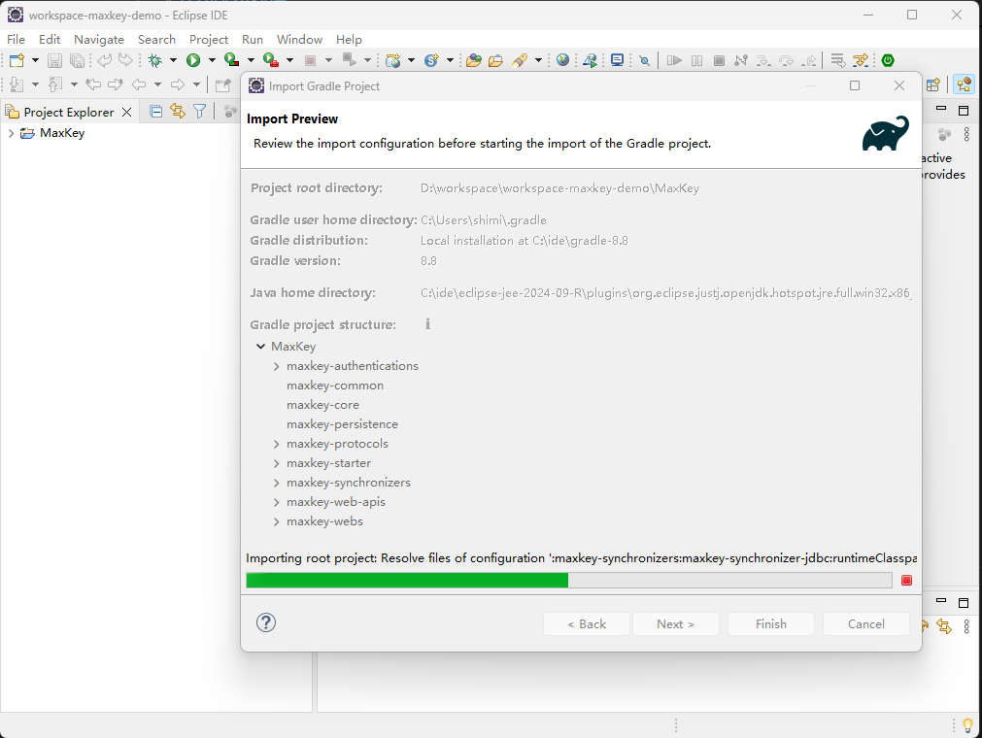Open the Project menu
Viewport: 982px width, 738px height.
[209, 40]
